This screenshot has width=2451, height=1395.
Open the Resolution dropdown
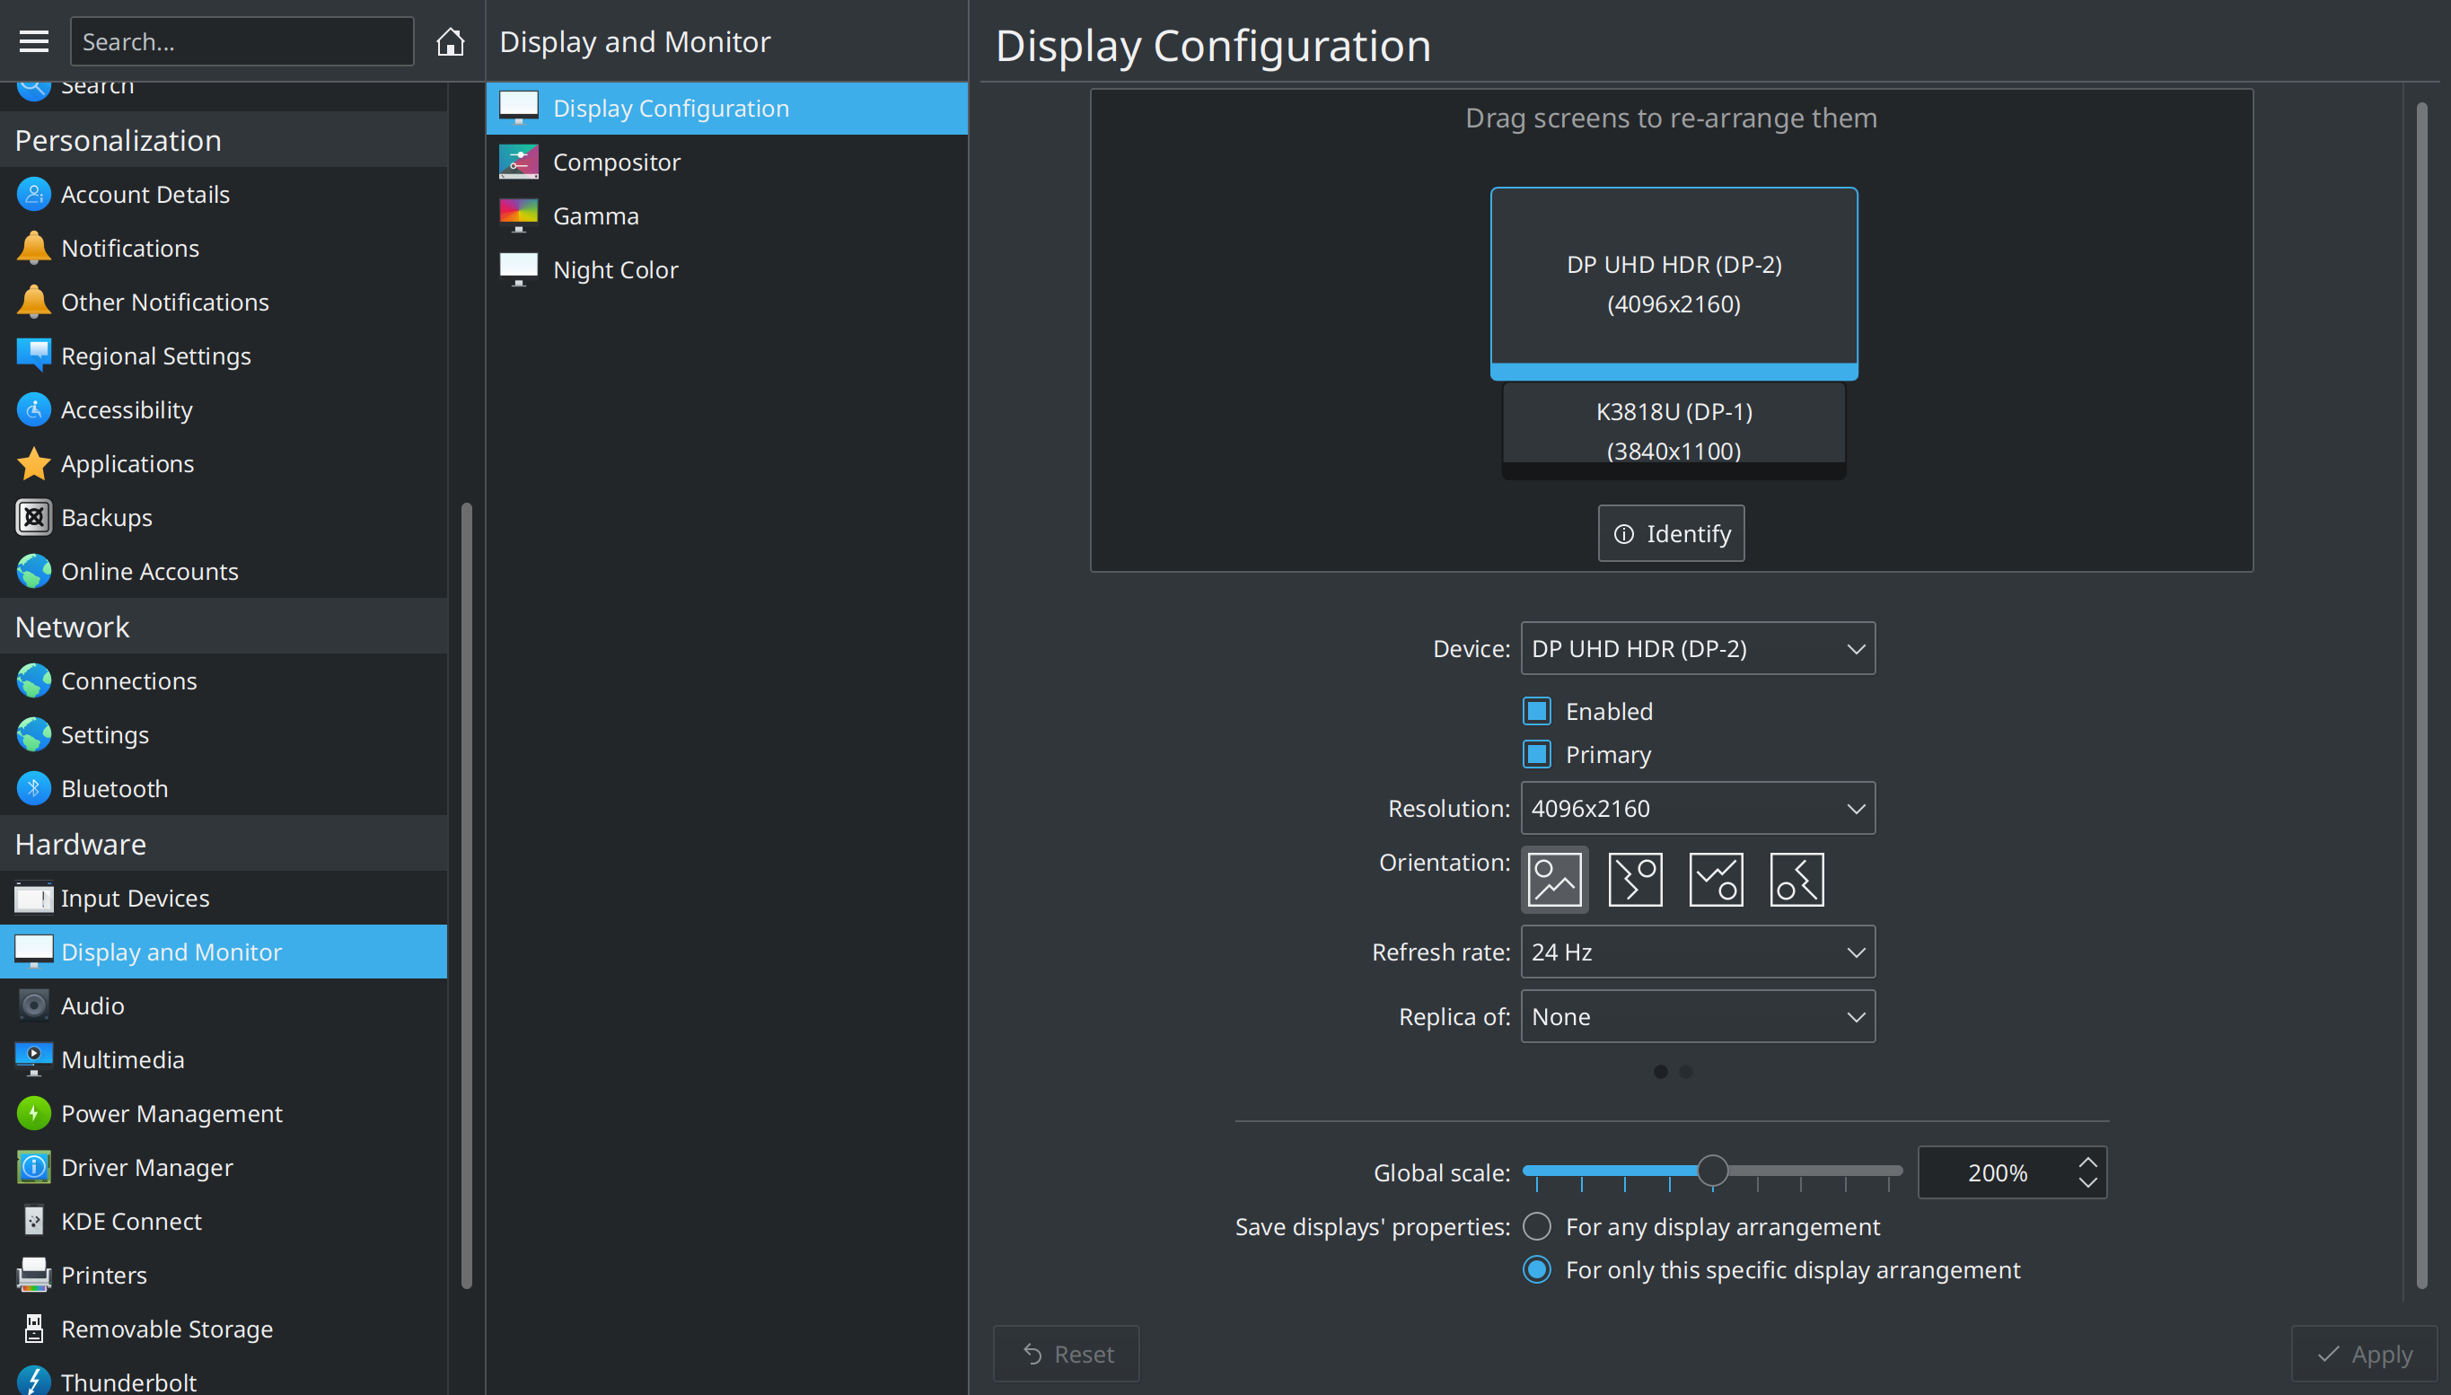pyautogui.click(x=1696, y=808)
